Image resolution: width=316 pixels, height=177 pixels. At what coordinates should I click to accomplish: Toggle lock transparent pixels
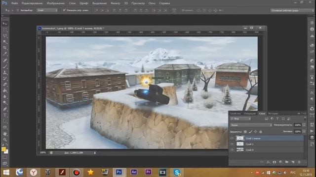245,132
